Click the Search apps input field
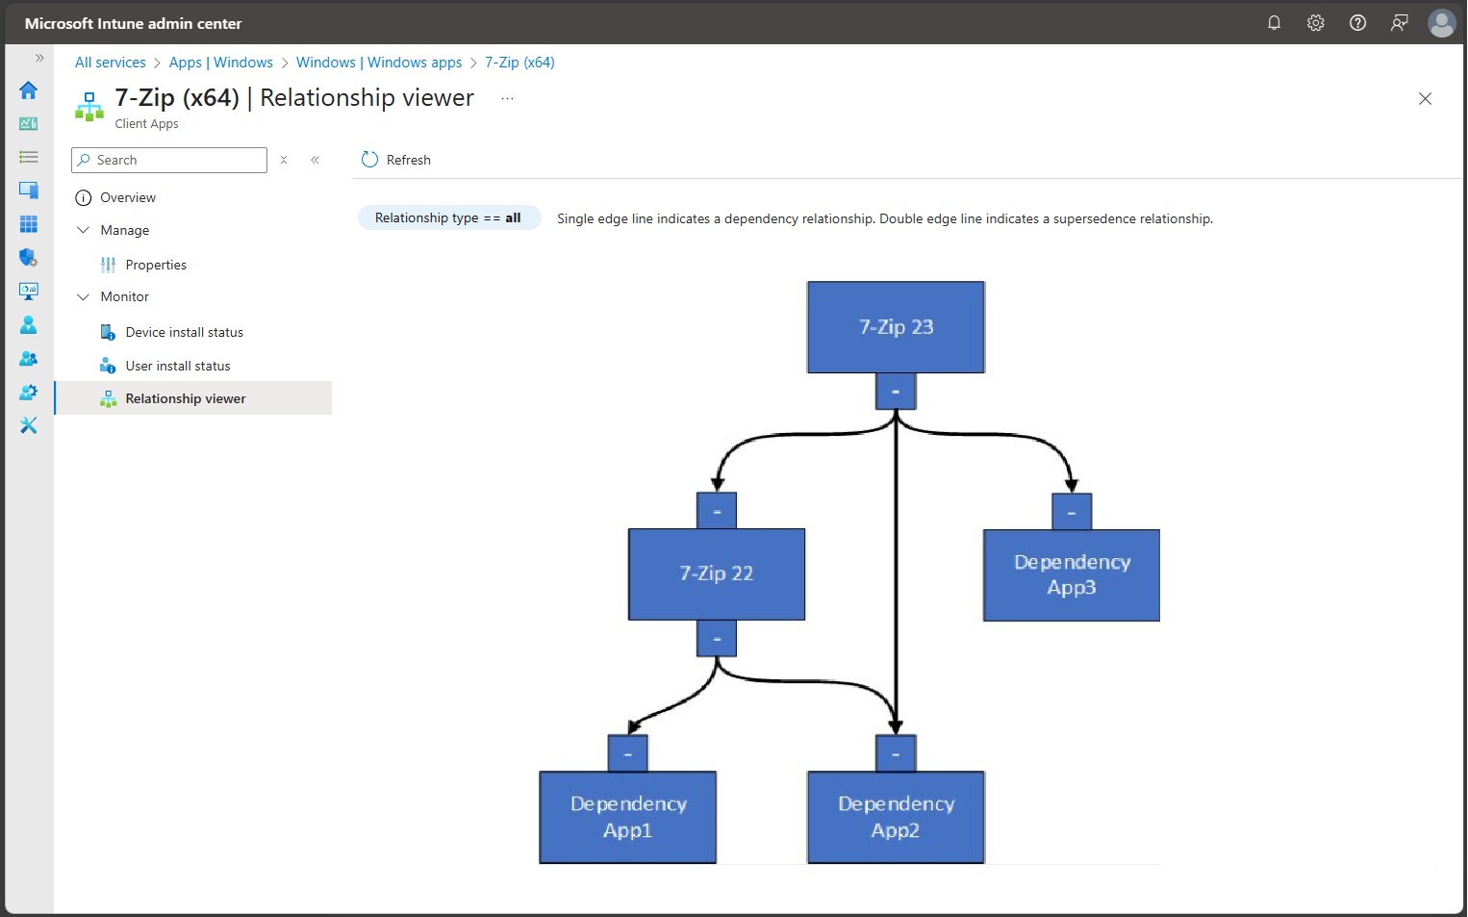Viewport: 1468px width, 917px height. pos(169,160)
